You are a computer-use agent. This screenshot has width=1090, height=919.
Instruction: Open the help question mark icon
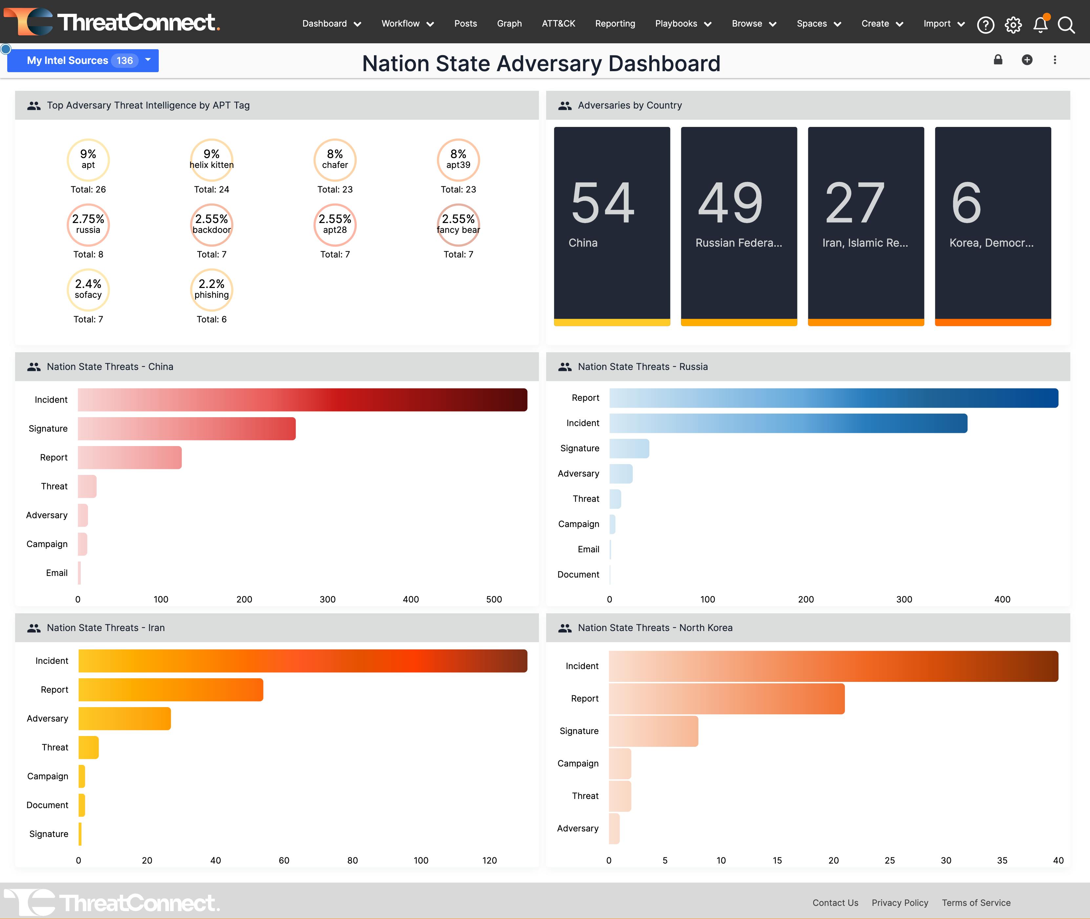point(986,24)
